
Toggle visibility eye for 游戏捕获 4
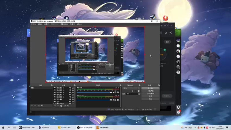pyautogui.click(x=70, y=92)
